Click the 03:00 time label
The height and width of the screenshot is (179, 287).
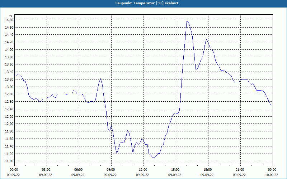47,170
